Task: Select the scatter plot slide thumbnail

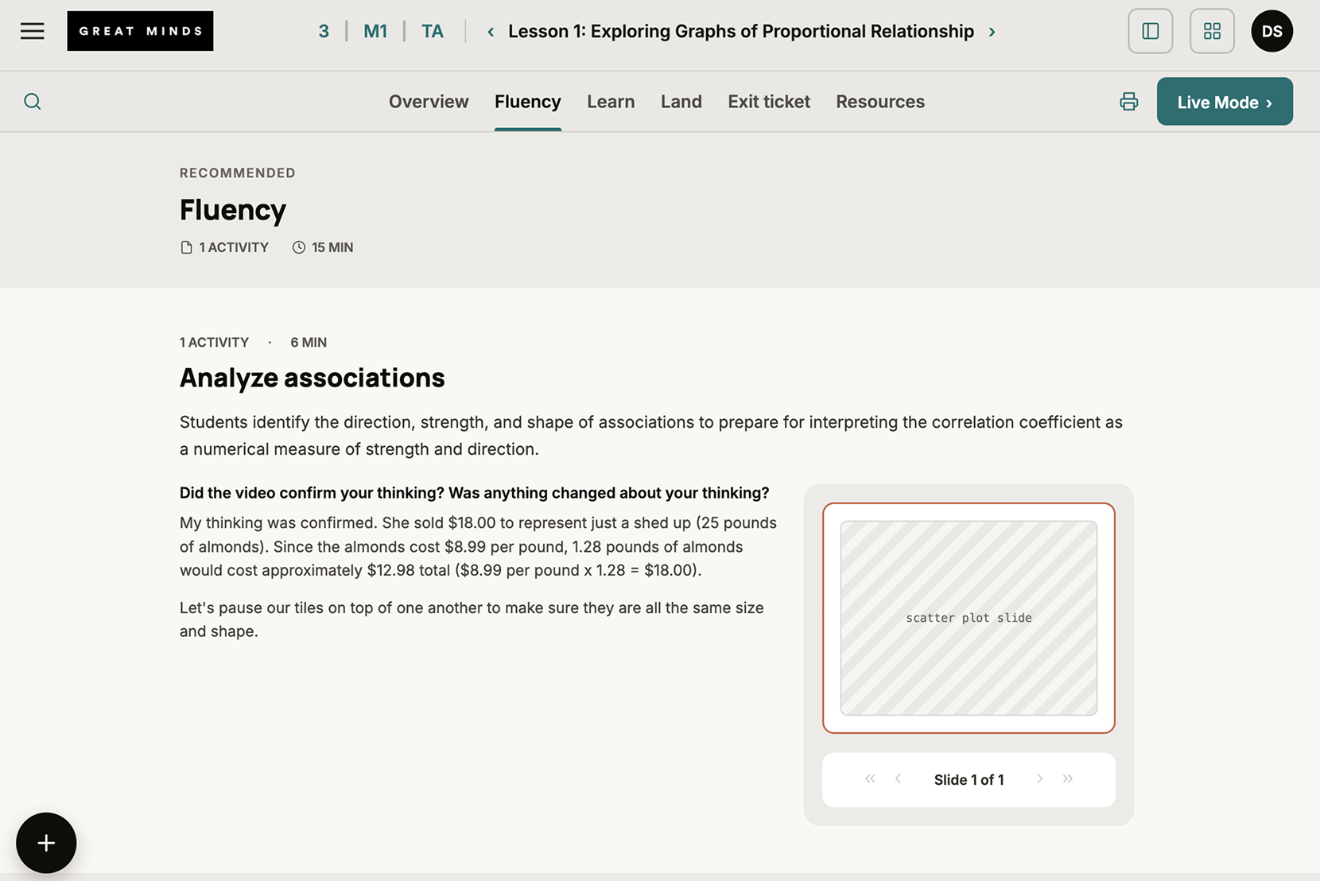Action: [969, 618]
